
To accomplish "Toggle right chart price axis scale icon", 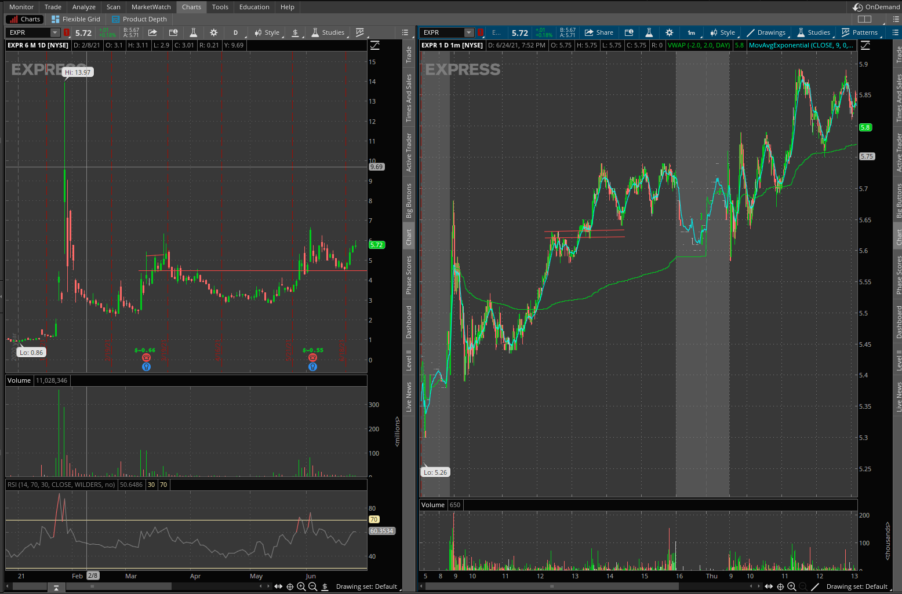I will [865, 45].
